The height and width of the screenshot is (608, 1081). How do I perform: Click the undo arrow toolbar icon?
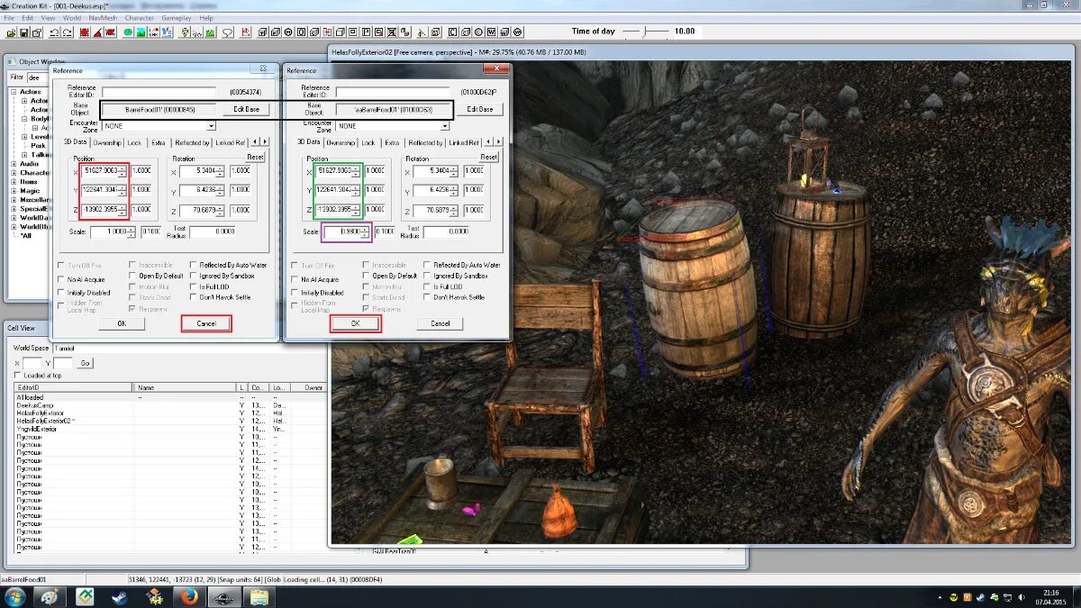tap(54, 32)
